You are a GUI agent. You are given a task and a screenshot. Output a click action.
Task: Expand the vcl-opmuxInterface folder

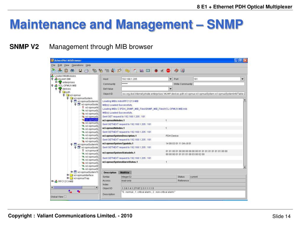click(x=68, y=175)
